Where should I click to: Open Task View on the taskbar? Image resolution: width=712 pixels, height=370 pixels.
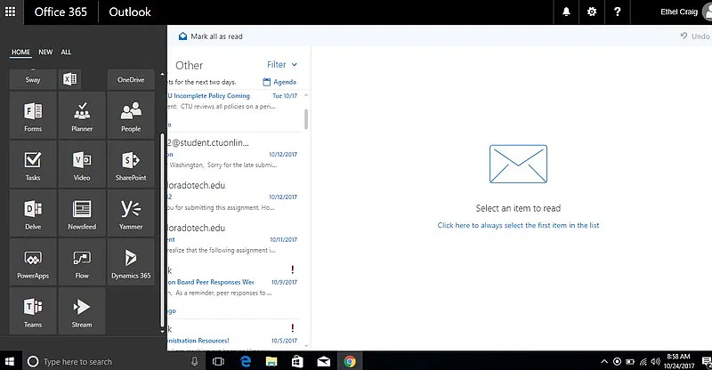click(x=218, y=361)
